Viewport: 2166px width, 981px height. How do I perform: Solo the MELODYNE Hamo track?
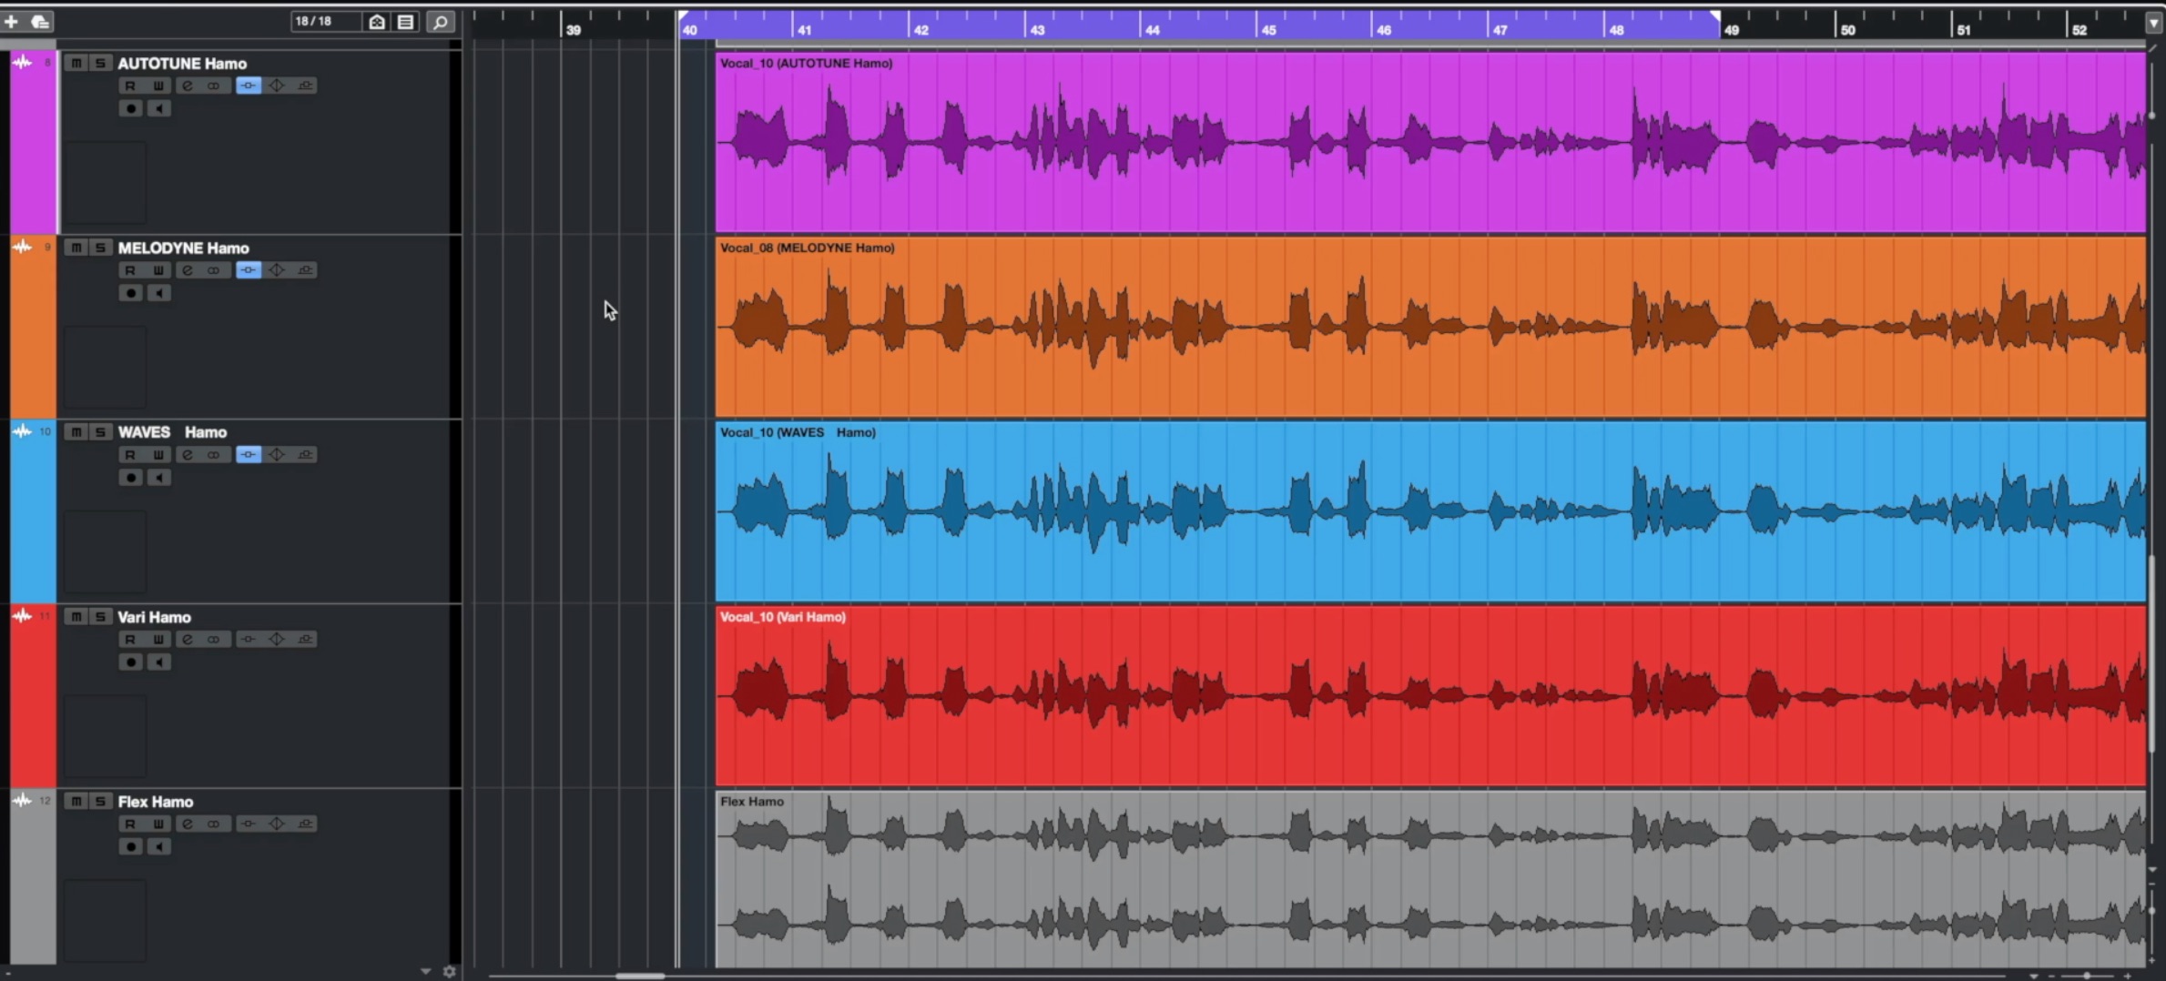(x=101, y=248)
